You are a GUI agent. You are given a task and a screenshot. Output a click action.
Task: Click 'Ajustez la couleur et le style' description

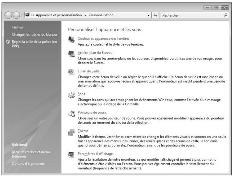tap(111, 44)
